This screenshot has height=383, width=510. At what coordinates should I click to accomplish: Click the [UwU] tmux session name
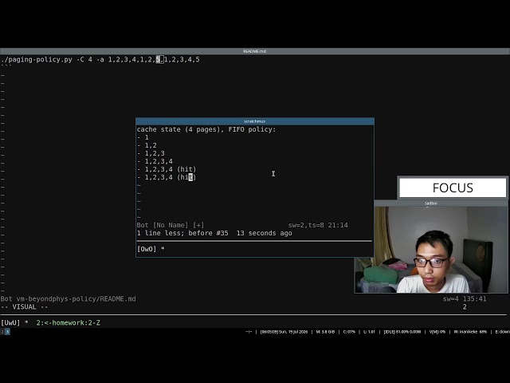[10, 322]
